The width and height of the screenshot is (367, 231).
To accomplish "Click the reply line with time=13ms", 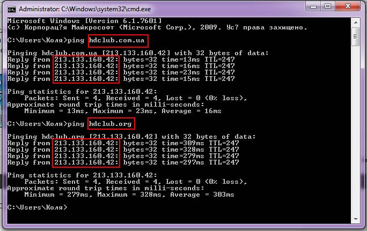I will point(121,59).
